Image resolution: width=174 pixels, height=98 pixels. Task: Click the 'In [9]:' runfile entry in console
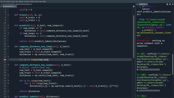click(153, 59)
